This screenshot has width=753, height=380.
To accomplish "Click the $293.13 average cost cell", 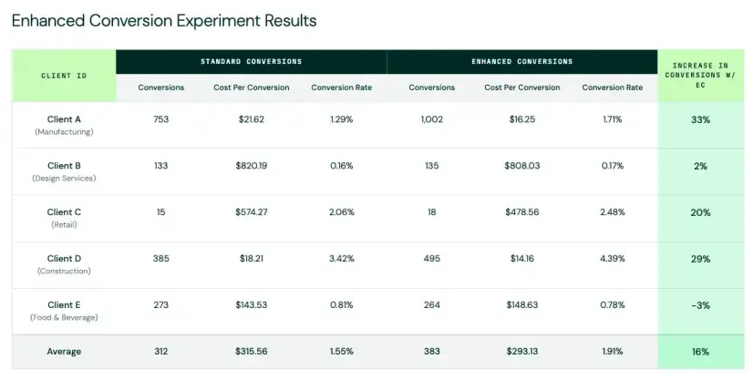I will 522,352.
